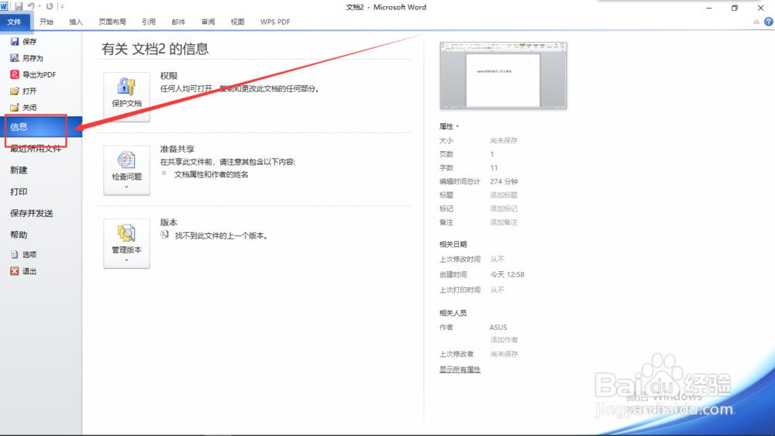Select 信息 in the sidebar

click(41, 127)
